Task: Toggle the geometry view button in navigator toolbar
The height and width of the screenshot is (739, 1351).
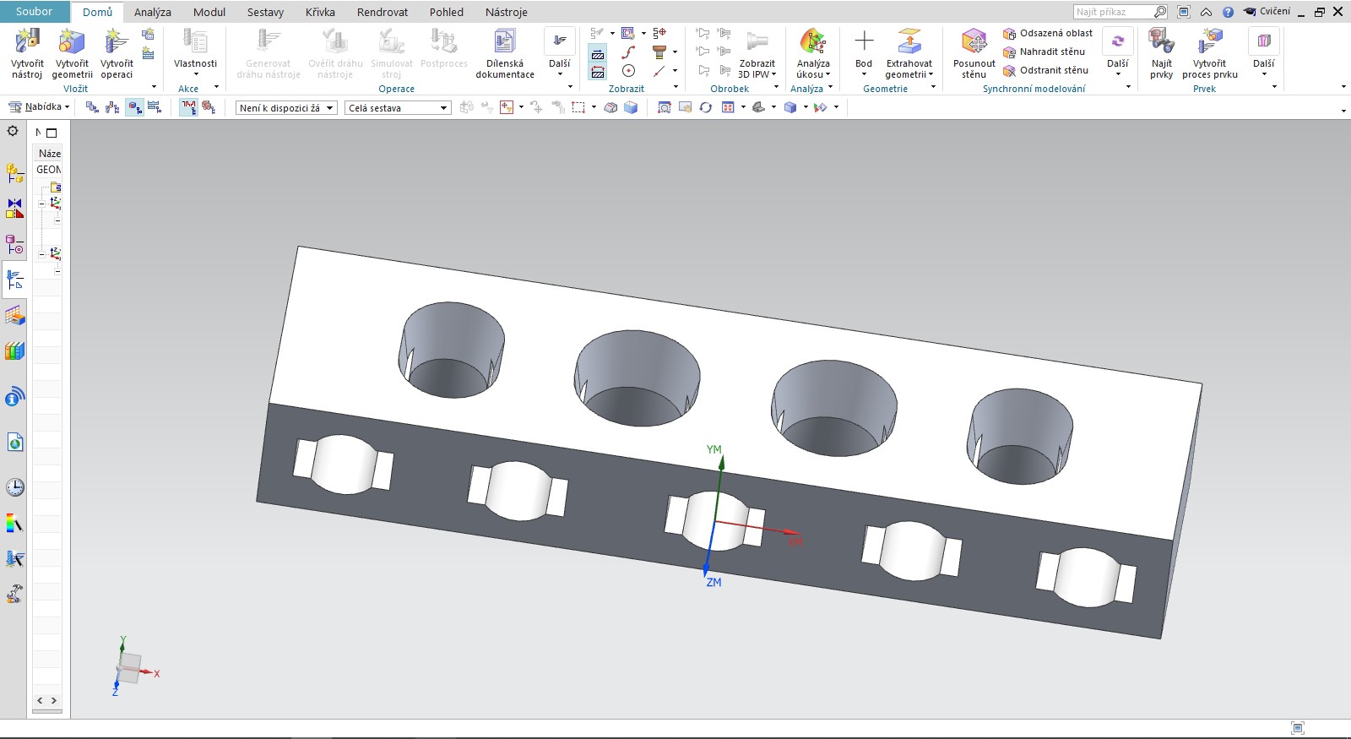Action: point(134,107)
